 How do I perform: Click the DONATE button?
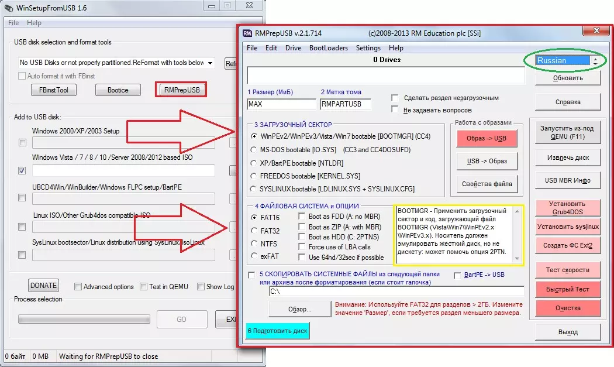43,286
